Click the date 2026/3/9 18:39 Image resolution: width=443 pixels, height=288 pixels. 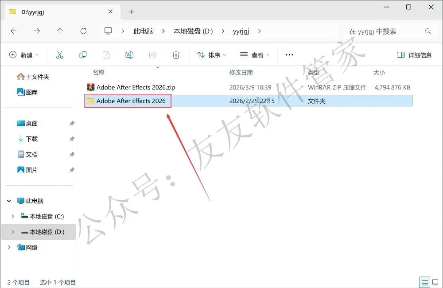pos(250,87)
